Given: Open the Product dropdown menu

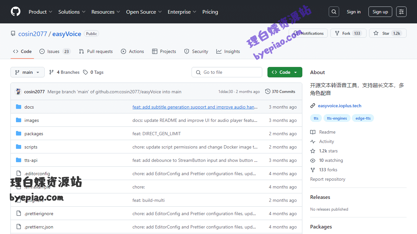Looking at the screenshot, I should pos(40,12).
